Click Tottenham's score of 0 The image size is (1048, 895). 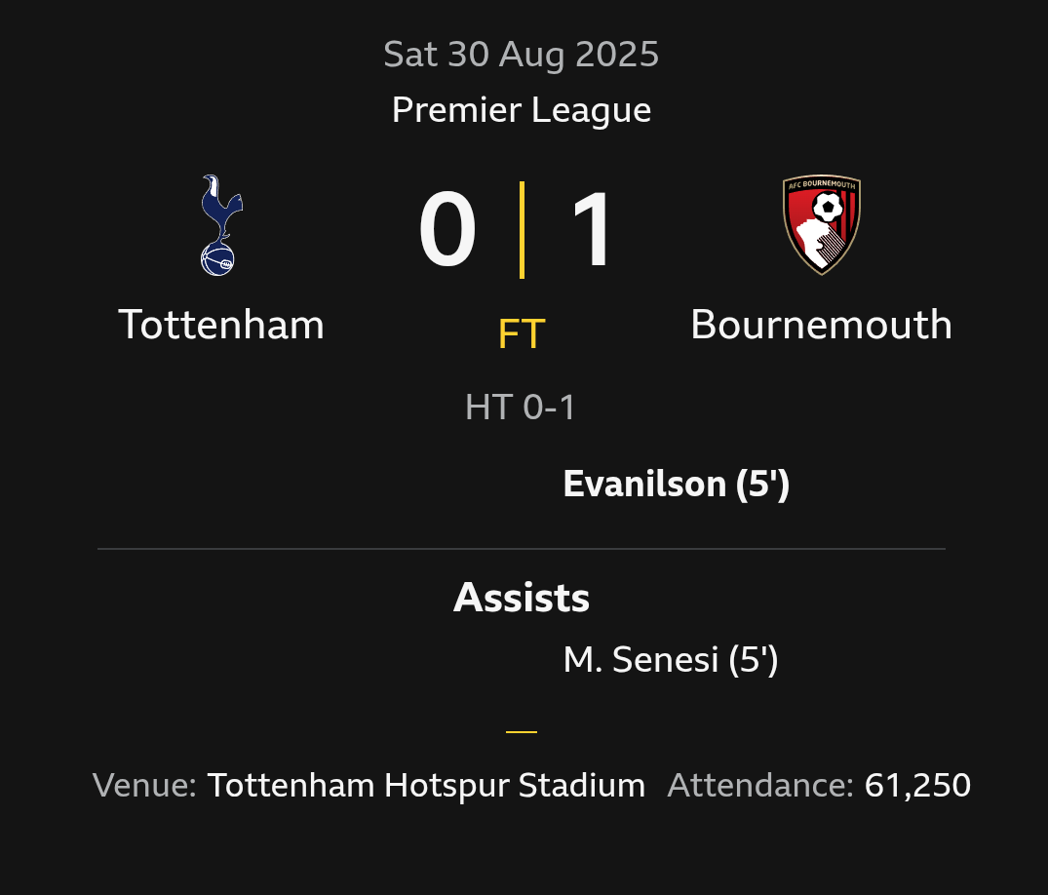[x=447, y=231]
